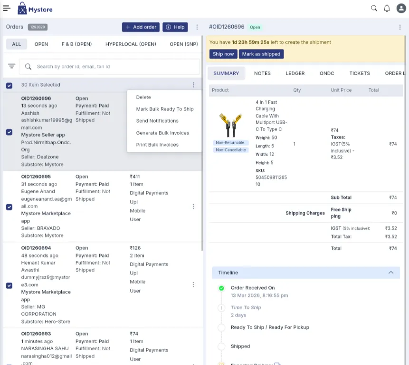The height and width of the screenshot is (365, 409).
Task: Open three-dot menu next to Help button
Action: [197, 27]
